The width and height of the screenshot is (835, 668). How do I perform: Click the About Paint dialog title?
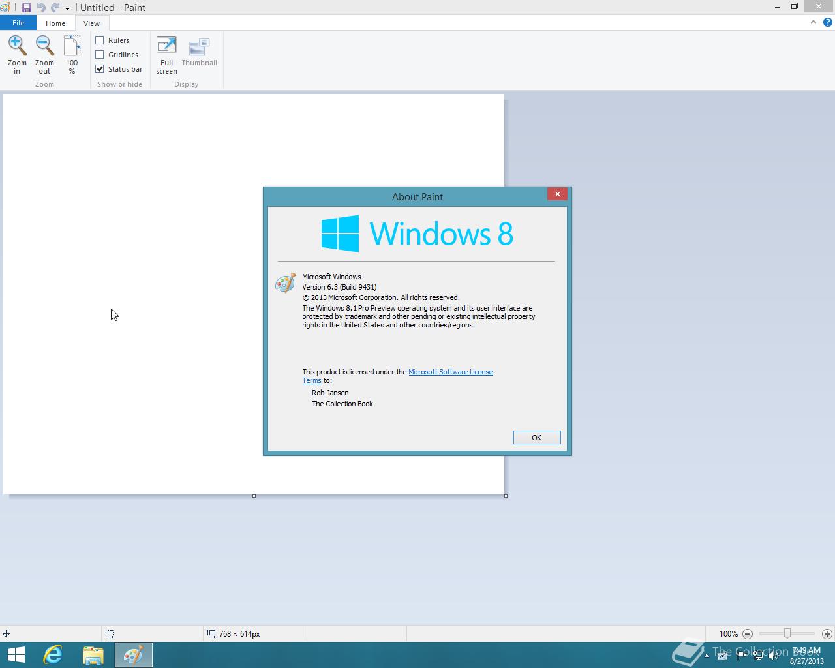[417, 196]
